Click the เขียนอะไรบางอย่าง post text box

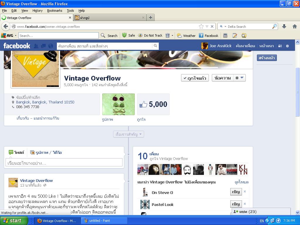click(64, 163)
